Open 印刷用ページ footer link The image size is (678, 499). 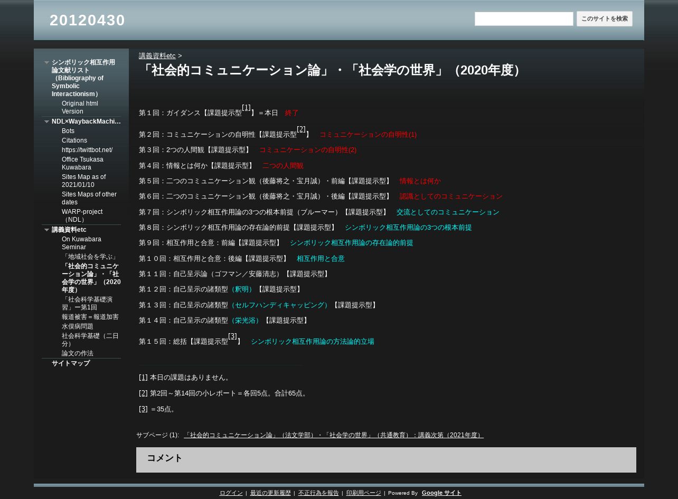click(x=363, y=493)
